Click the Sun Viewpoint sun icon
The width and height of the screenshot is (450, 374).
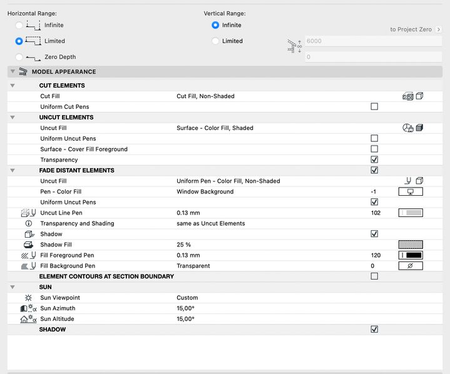[x=28, y=298]
